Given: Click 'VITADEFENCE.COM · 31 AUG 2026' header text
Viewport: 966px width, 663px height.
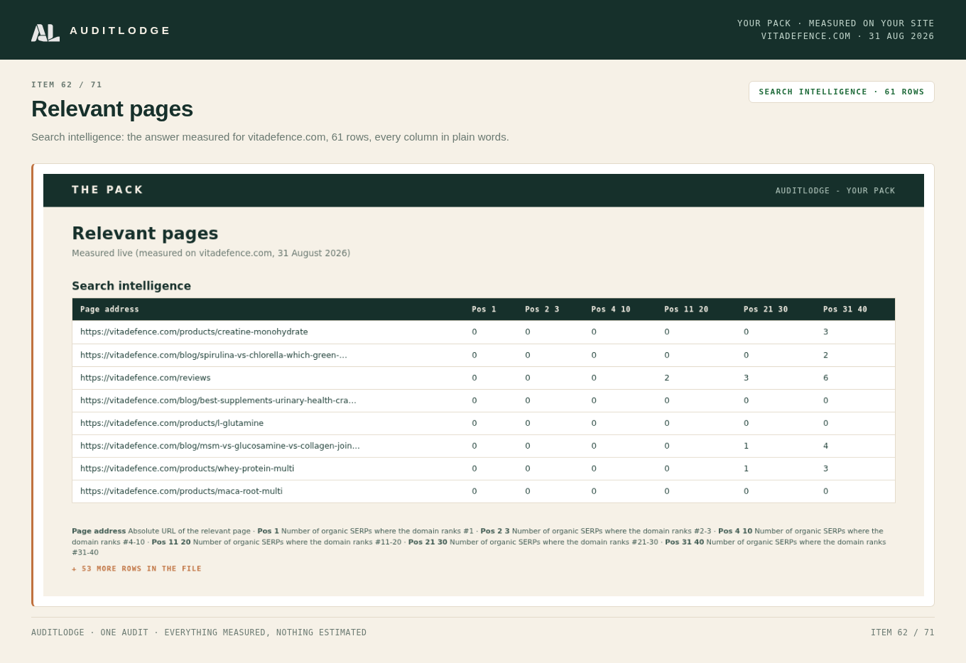Looking at the screenshot, I should pos(848,36).
